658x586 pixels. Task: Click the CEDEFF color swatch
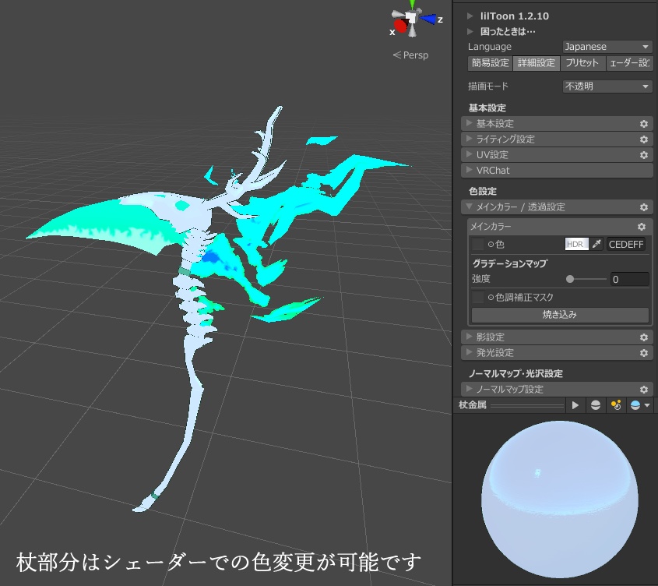(626, 244)
